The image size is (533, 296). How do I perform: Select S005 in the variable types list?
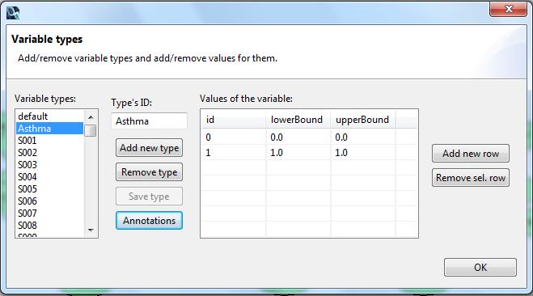49,189
